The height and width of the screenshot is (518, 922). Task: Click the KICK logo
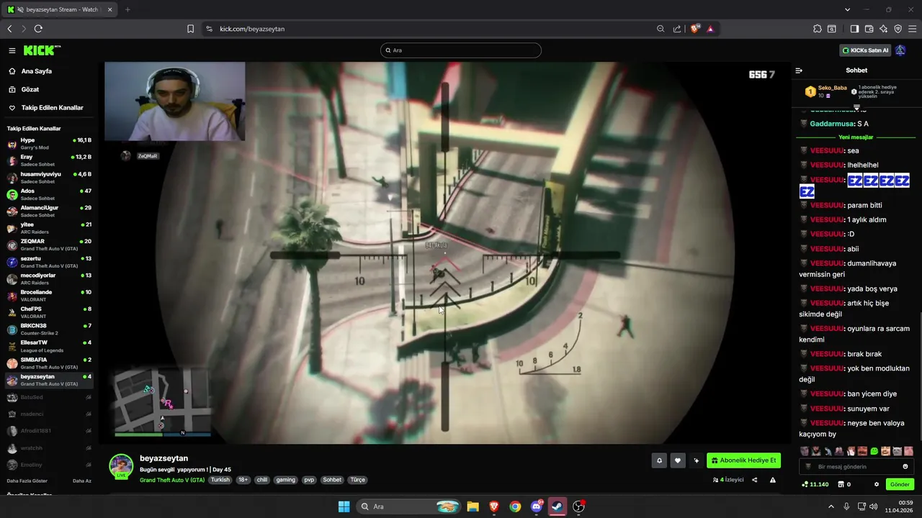pyautogui.click(x=41, y=50)
